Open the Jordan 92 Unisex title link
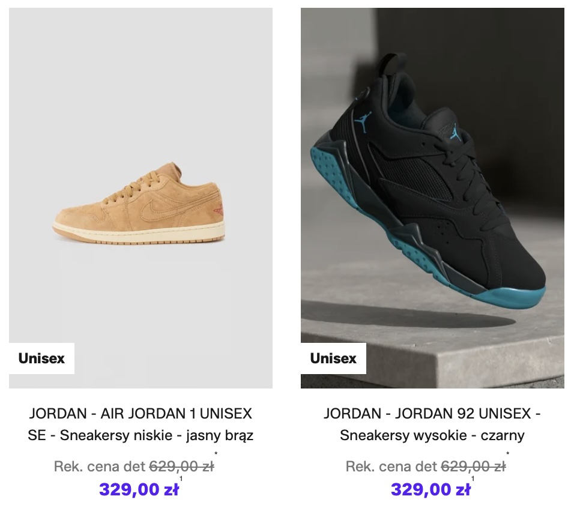574x514 pixels. coord(432,425)
